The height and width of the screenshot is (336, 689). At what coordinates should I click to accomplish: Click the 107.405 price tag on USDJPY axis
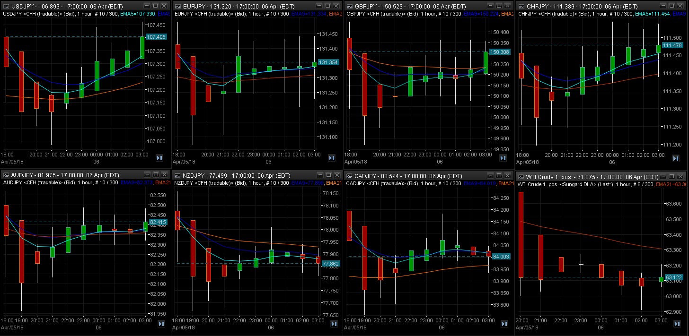(x=156, y=37)
